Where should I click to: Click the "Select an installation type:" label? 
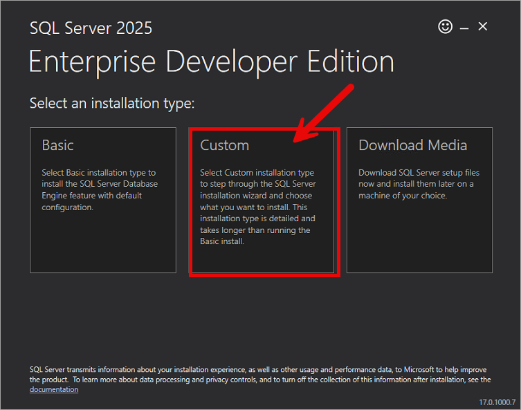(x=112, y=104)
